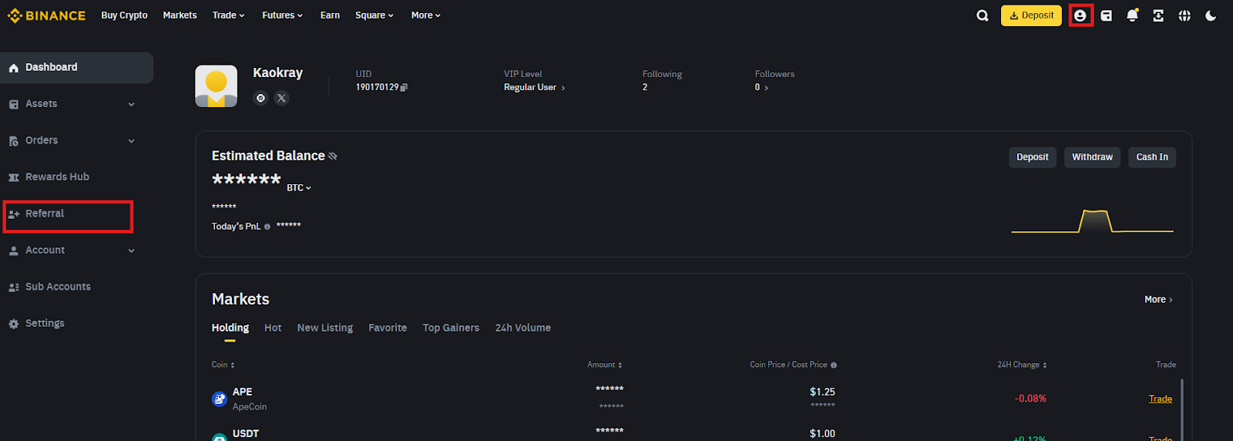
Task: Click the Withdraw button
Action: 1092,157
